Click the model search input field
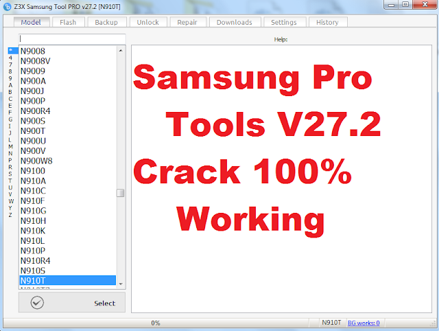The height and width of the screenshot is (331, 439). click(72, 39)
